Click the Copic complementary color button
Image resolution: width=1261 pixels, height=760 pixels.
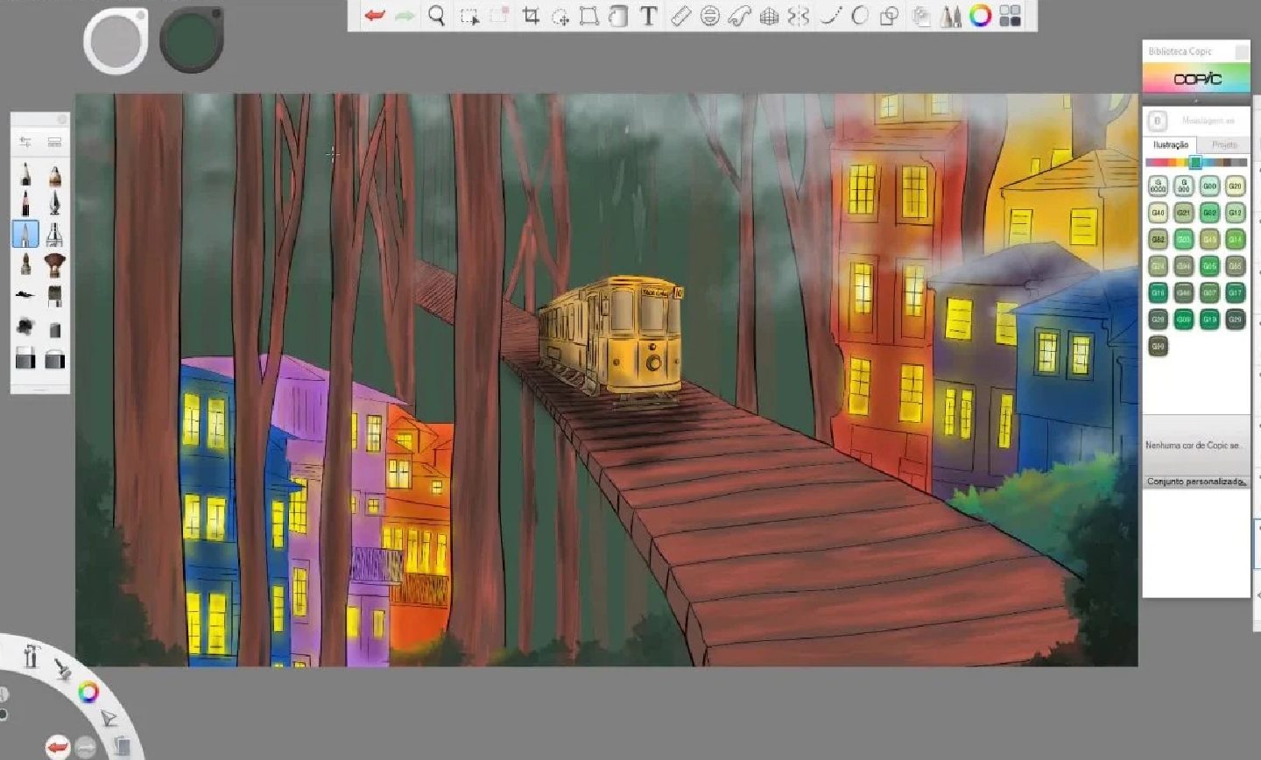click(1157, 121)
